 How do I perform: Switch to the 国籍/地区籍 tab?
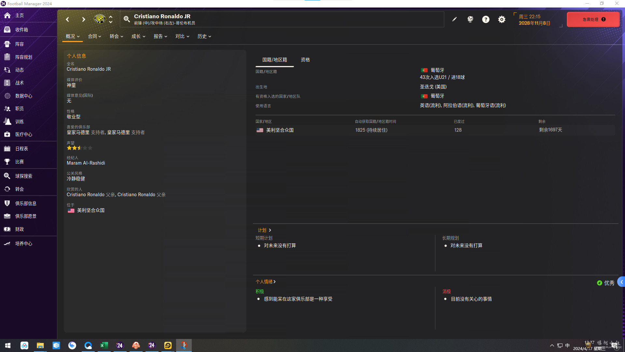275,60
